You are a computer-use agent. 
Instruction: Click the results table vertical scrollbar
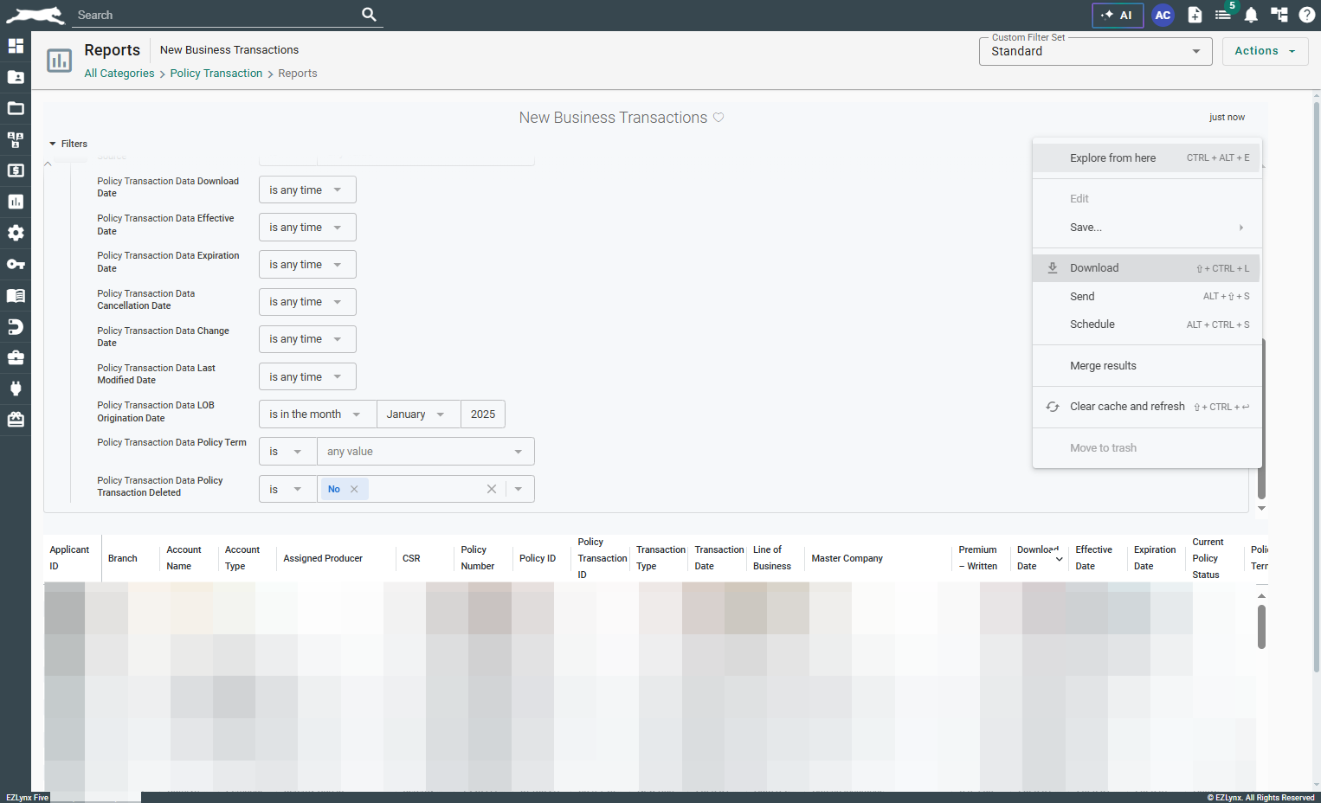[x=1261, y=626]
